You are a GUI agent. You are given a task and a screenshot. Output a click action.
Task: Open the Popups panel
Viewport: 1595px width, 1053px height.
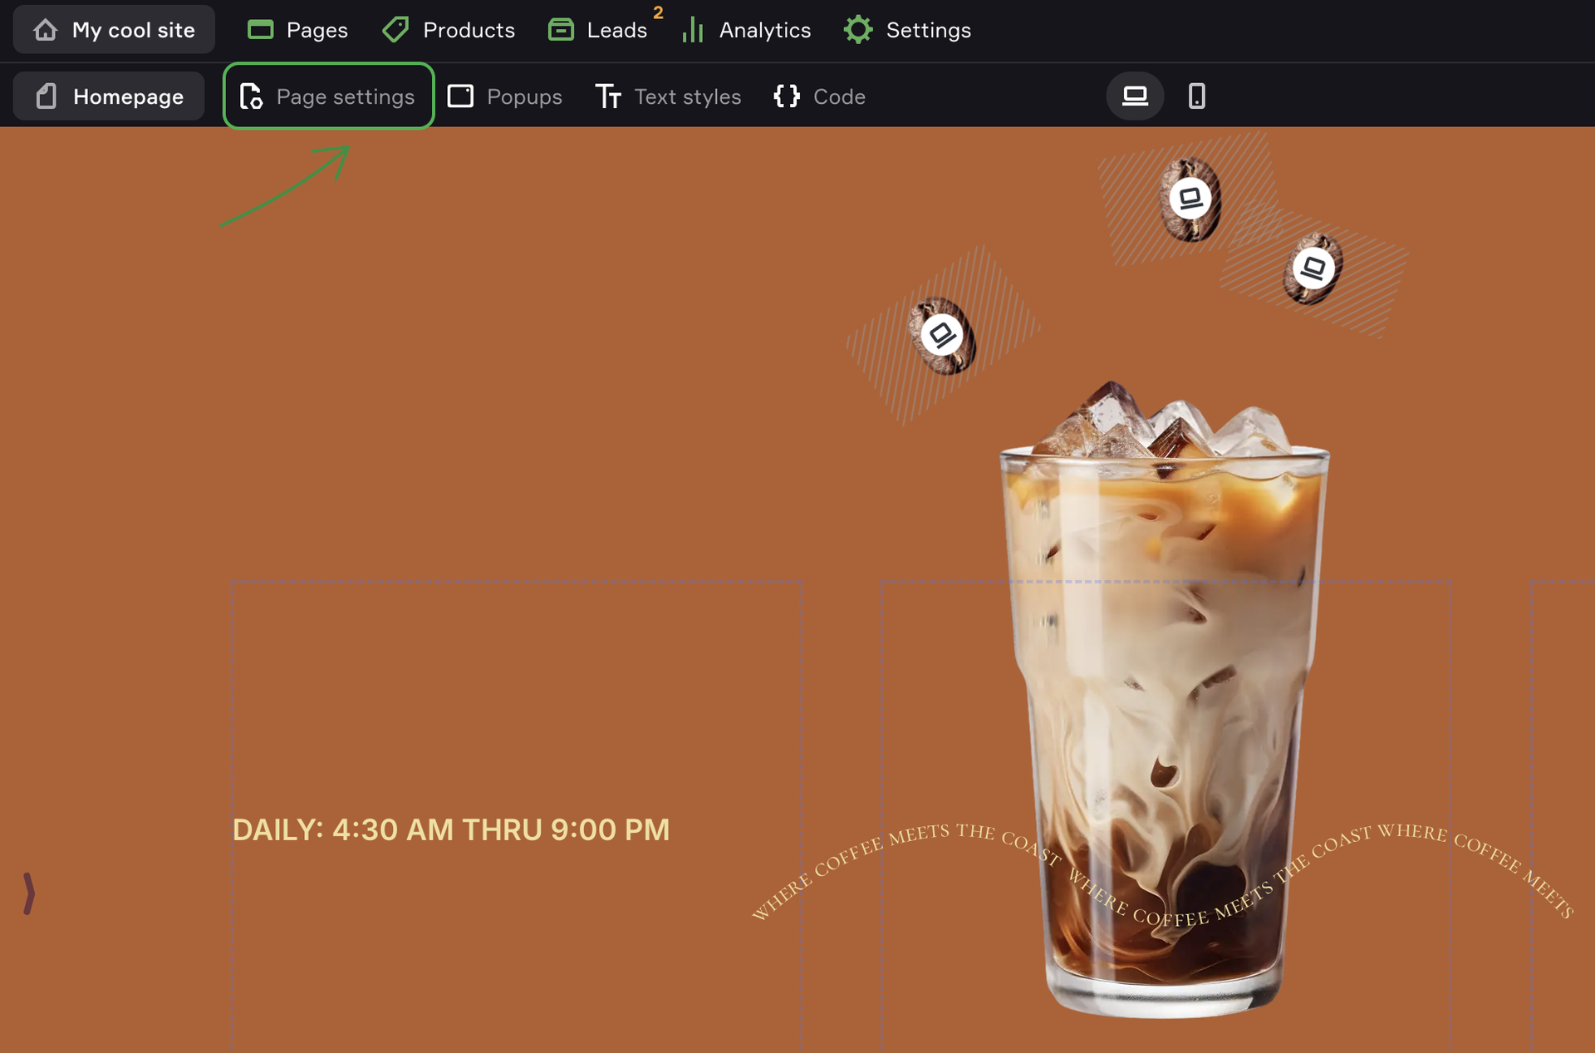tap(504, 96)
